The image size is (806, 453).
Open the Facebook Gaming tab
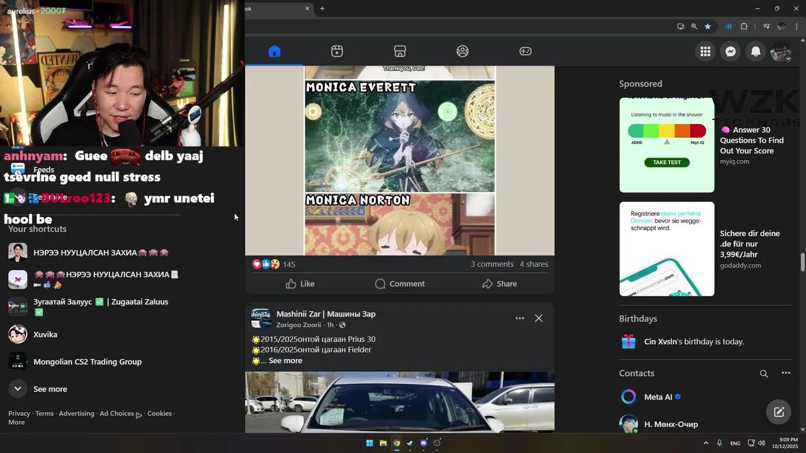pyautogui.click(x=525, y=52)
